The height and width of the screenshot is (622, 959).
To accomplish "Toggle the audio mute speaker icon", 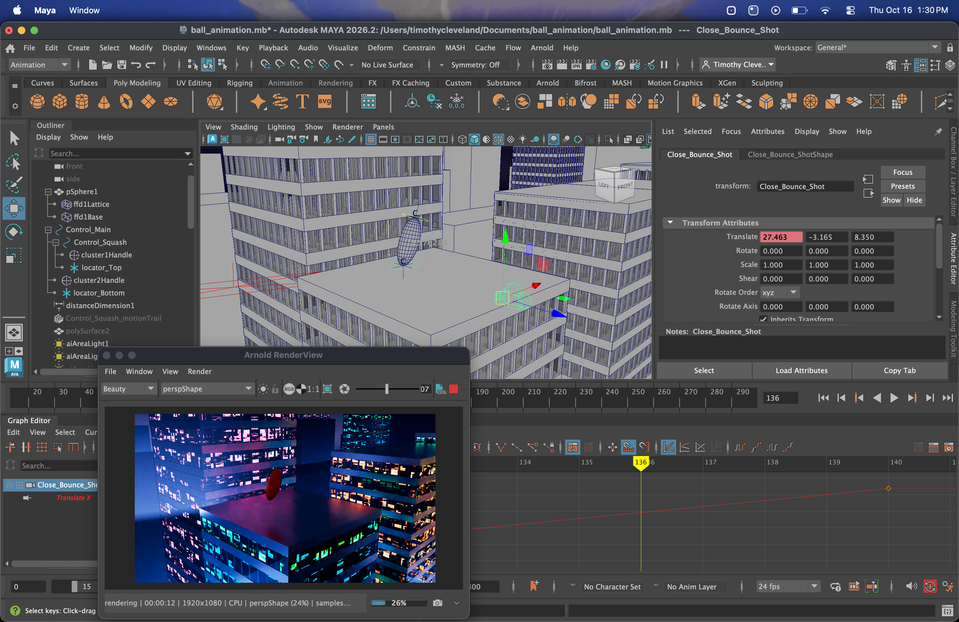I will [x=911, y=587].
